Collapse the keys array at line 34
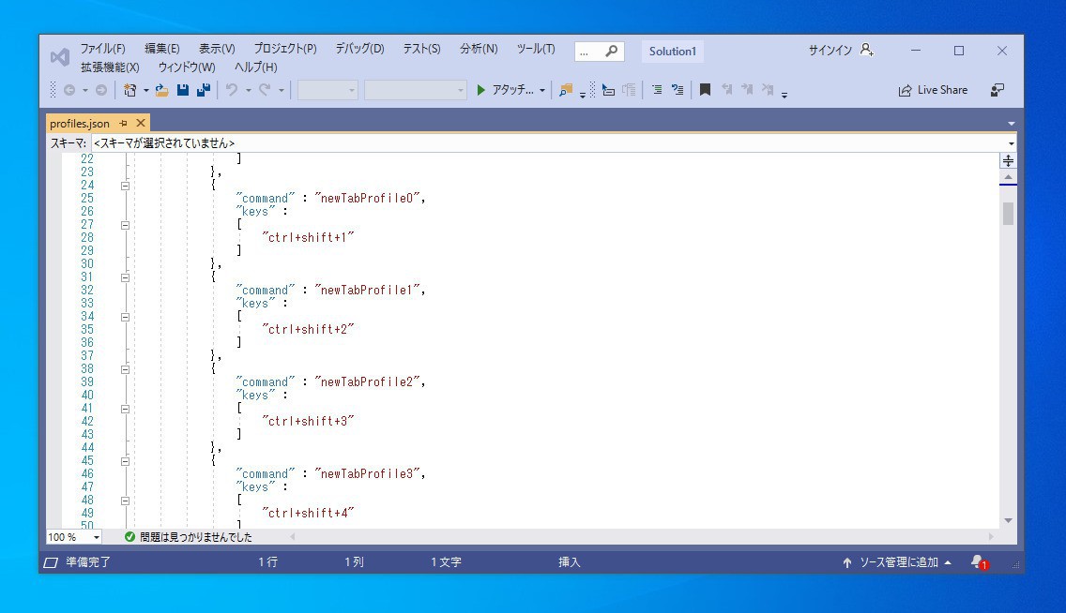 coord(125,317)
